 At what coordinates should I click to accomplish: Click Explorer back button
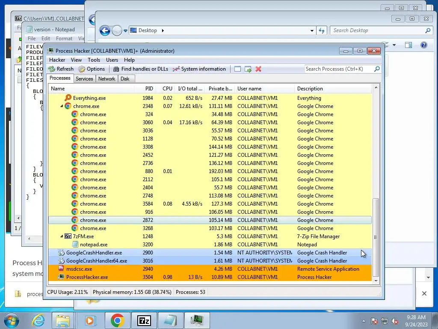(105, 30)
